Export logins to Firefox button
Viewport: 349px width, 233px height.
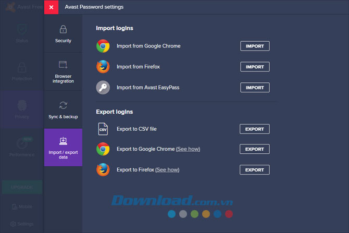(x=255, y=170)
